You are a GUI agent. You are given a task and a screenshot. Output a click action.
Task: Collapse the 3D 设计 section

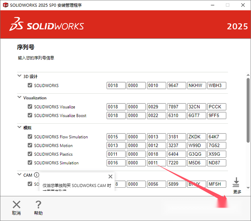tap(19, 76)
